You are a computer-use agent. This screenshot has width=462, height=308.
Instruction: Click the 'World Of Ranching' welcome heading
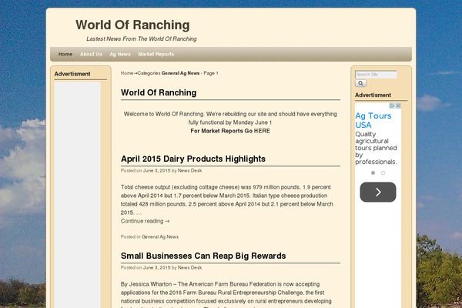(x=159, y=92)
